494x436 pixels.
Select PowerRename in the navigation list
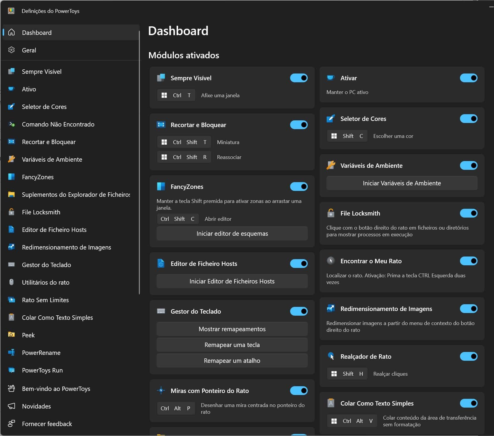click(41, 353)
